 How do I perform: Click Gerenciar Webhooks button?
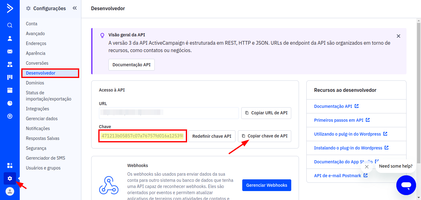[x=267, y=185]
